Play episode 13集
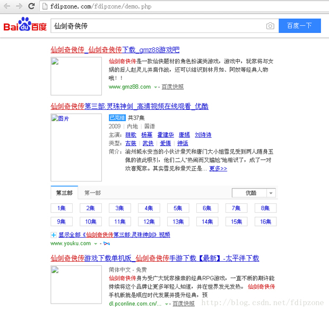The width and height of the screenshot is (329, 311). tap(178, 222)
